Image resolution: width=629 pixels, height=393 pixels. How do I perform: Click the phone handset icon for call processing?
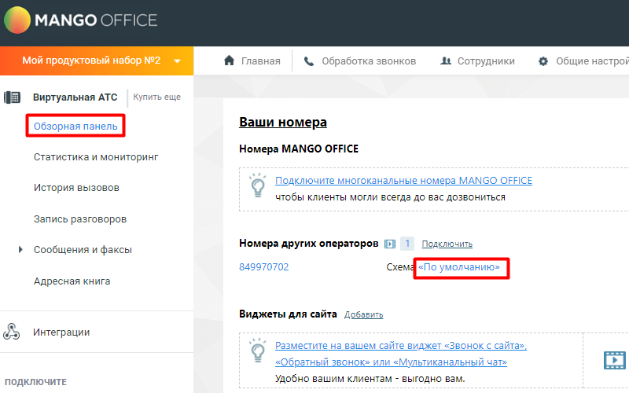coord(309,61)
